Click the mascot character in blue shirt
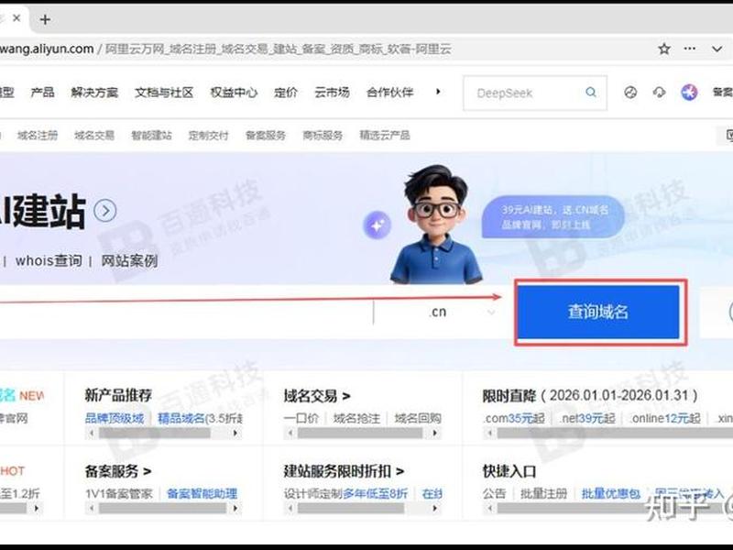This screenshot has width=733, height=550. [x=437, y=225]
